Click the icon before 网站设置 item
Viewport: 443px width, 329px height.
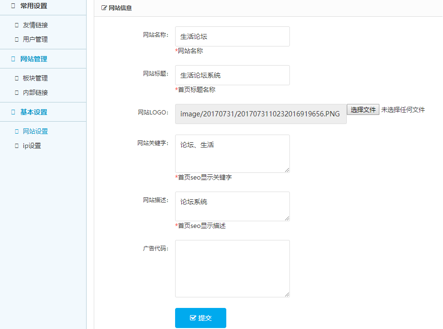[17, 131]
